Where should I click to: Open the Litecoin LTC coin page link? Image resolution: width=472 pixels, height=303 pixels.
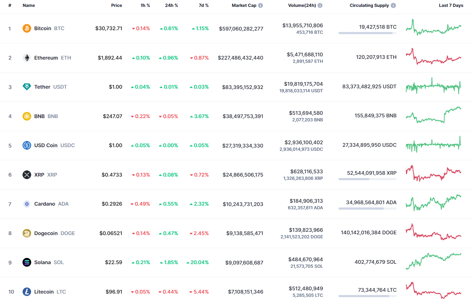point(44,291)
